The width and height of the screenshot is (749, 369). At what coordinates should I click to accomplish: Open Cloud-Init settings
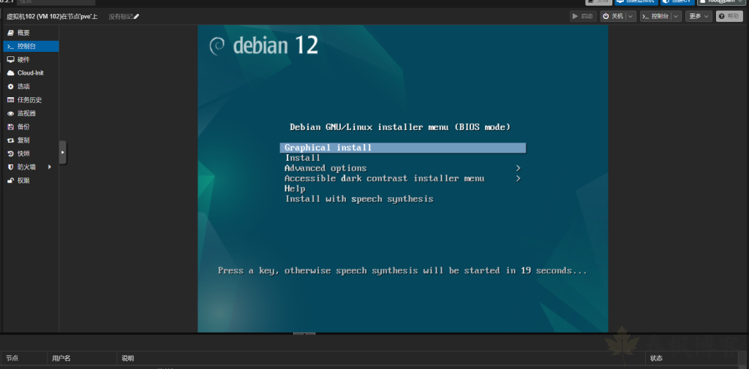coord(31,73)
